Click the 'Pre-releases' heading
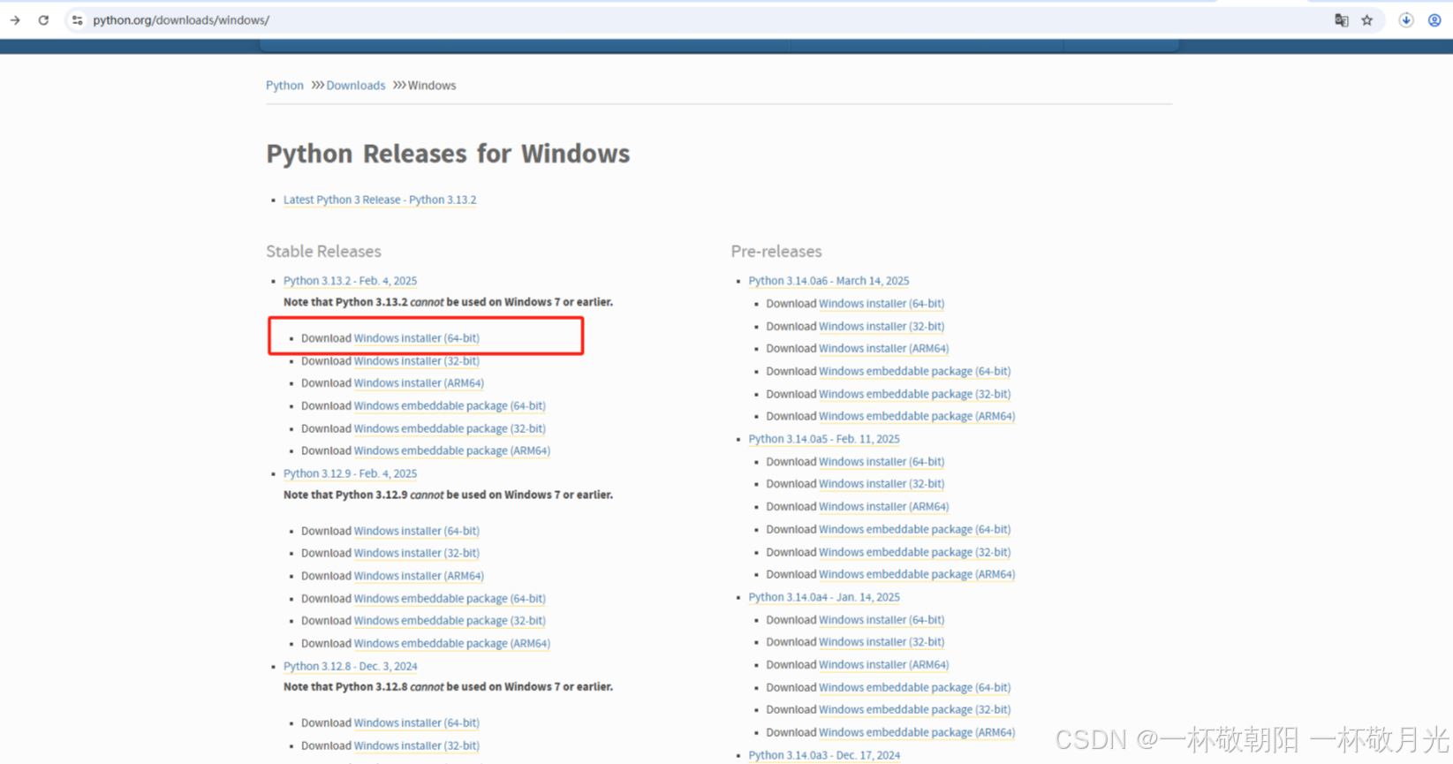Screen dimensions: 1453x764 coord(776,252)
